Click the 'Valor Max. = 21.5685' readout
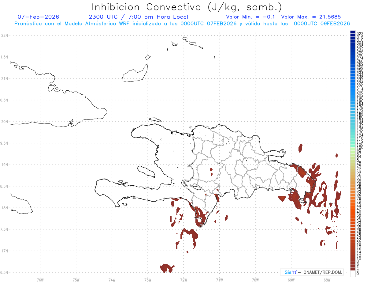The image size is (367, 284). [311, 17]
